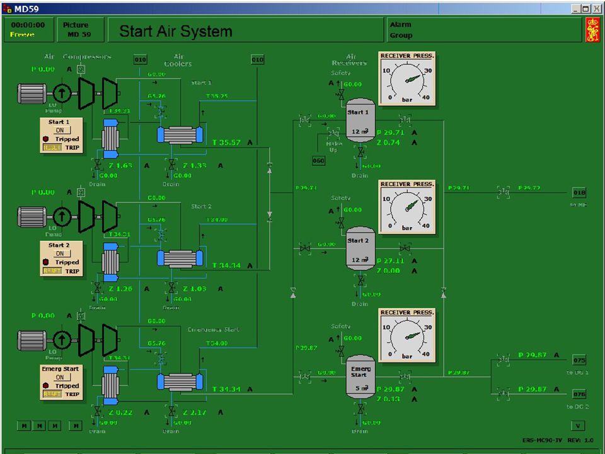Click the red Kongsberg logo icon
Viewport: 605px width, 454px height.
pos(592,30)
